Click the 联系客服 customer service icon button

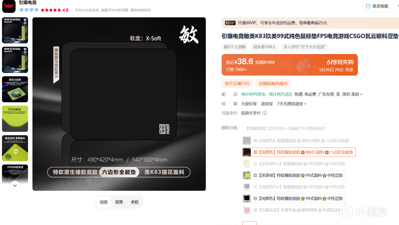(377, 6)
